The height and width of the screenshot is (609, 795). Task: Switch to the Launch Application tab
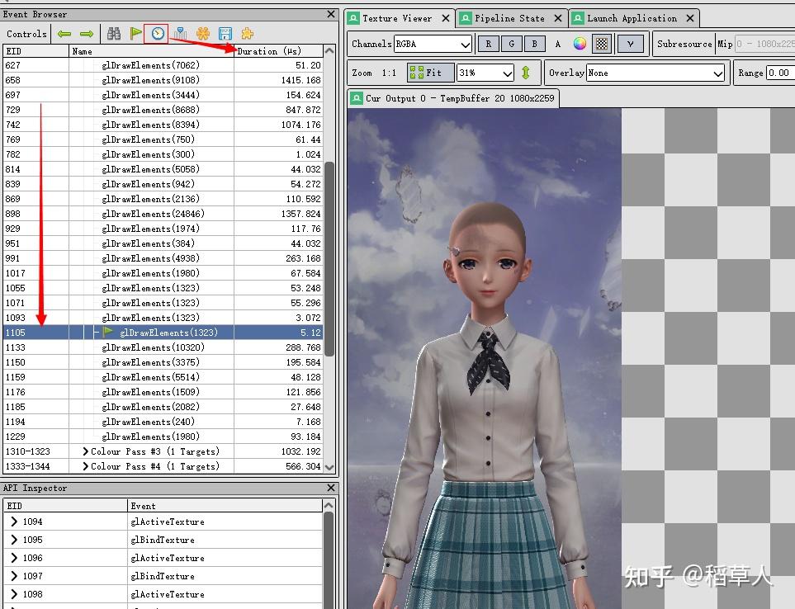(x=632, y=18)
